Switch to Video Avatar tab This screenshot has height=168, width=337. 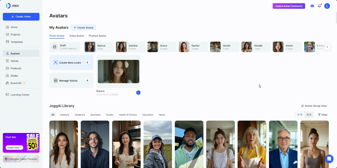click(77, 36)
